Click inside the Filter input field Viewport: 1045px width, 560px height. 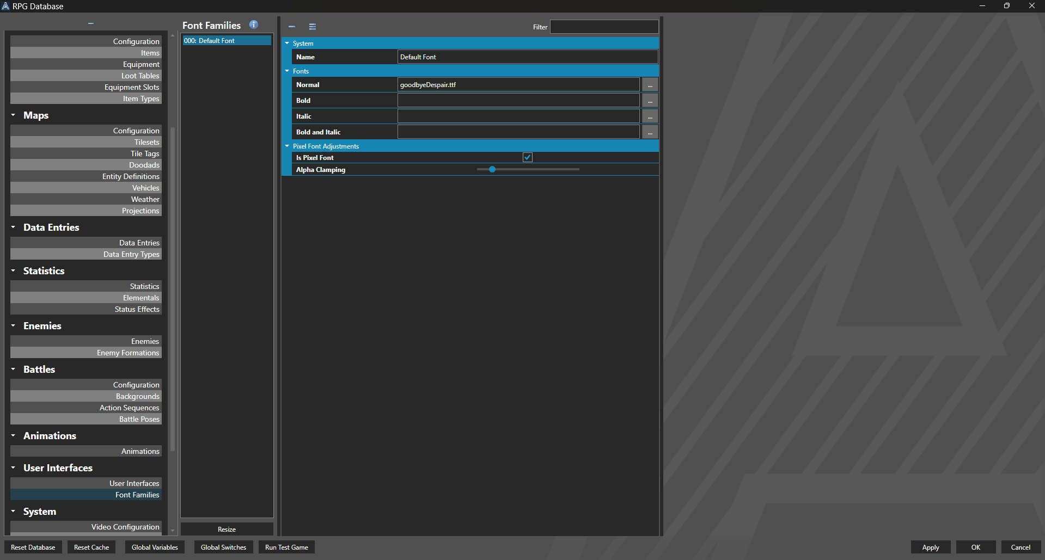(x=603, y=27)
